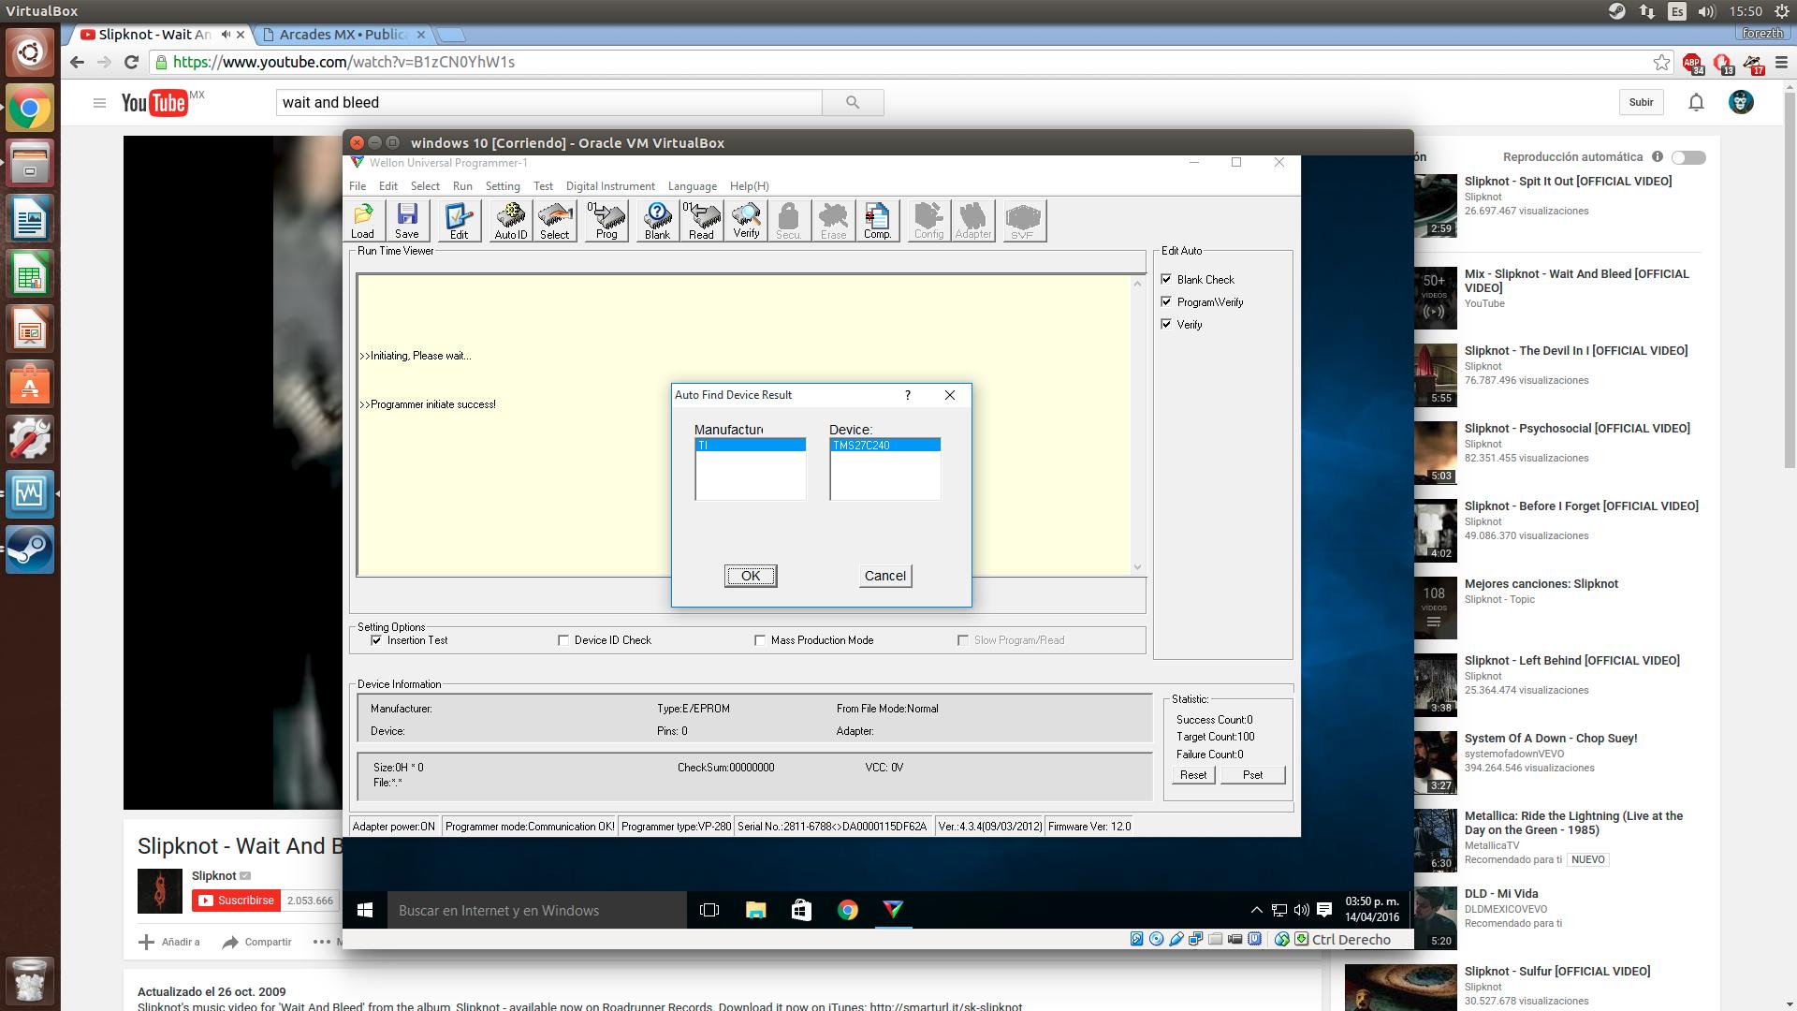Open the Edit buffer toolbar icon
The height and width of the screenshot is (1011, 1797).
[459, 221]
